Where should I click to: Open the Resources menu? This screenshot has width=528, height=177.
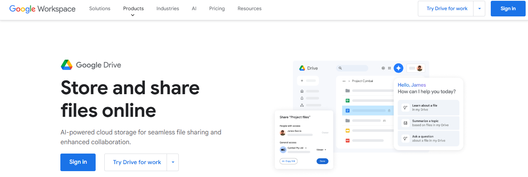(x=249, y=8)
